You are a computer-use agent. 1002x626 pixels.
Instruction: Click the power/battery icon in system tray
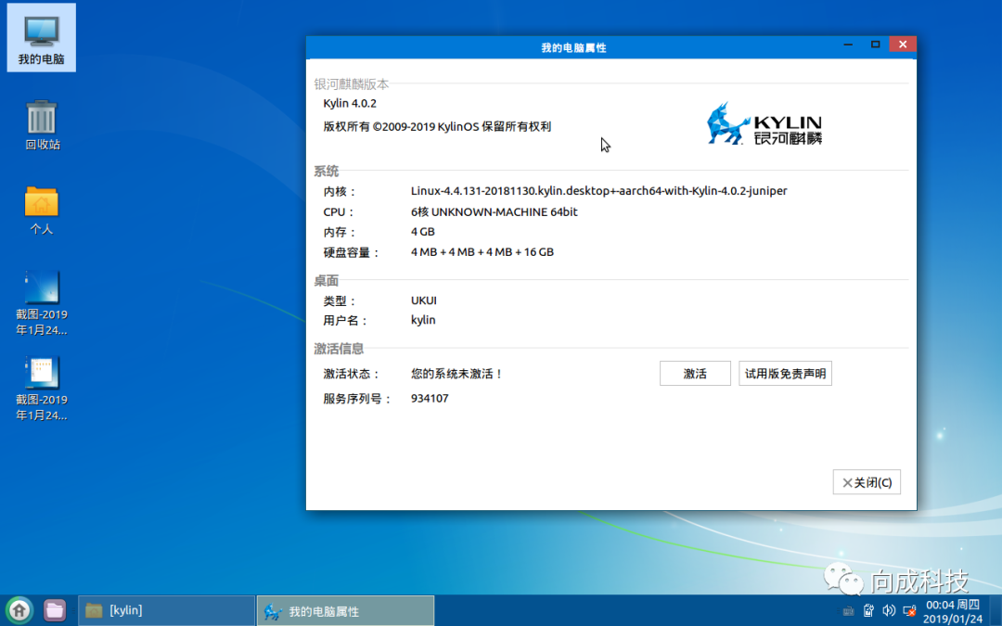click(868, 611)
